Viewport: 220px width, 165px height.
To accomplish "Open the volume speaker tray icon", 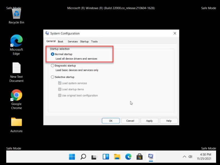I will pyautogui.click(x=190, y=157).
